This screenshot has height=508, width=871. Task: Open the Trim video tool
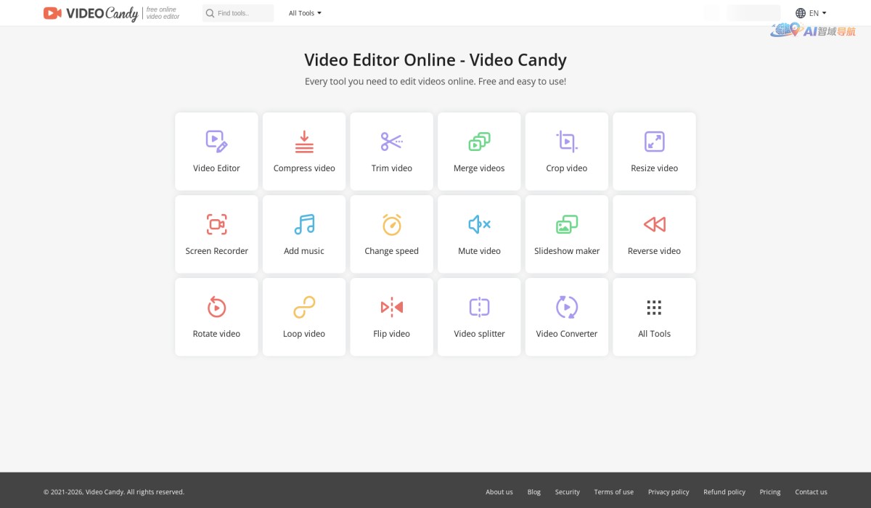pyautogui.click(x=391, y=151)
